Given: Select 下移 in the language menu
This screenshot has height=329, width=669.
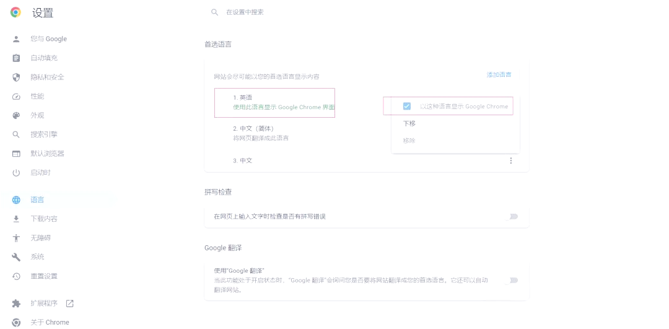Looking at the screenshot, I should [409, 124].
